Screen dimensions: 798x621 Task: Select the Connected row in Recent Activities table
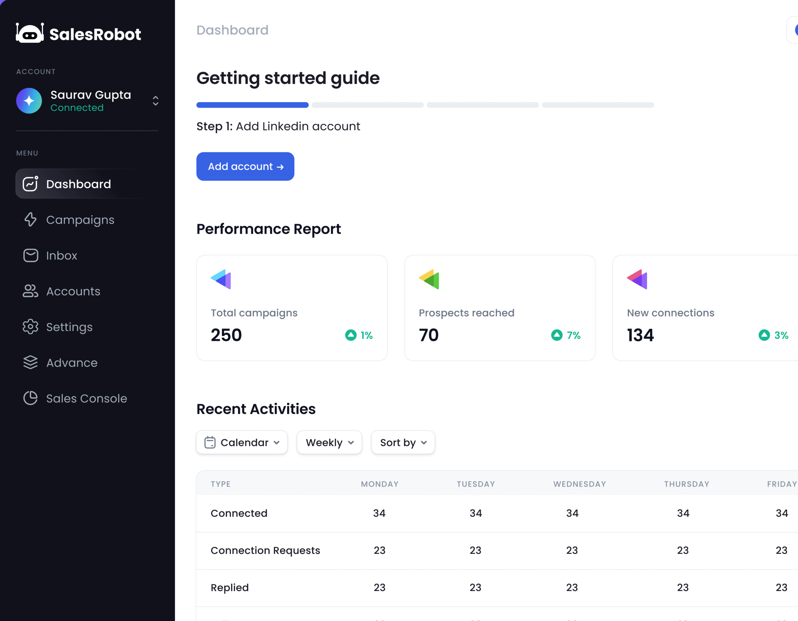(239, 513)
